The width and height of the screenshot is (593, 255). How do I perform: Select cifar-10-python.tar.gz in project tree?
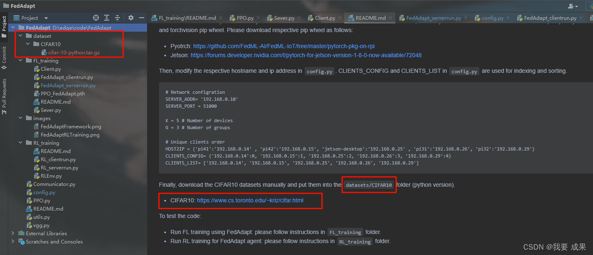[74, 53]
